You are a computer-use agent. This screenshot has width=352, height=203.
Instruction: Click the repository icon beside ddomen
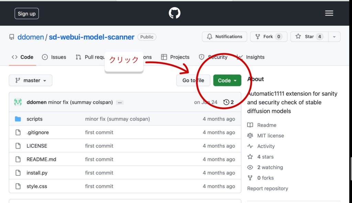[12, 37]
